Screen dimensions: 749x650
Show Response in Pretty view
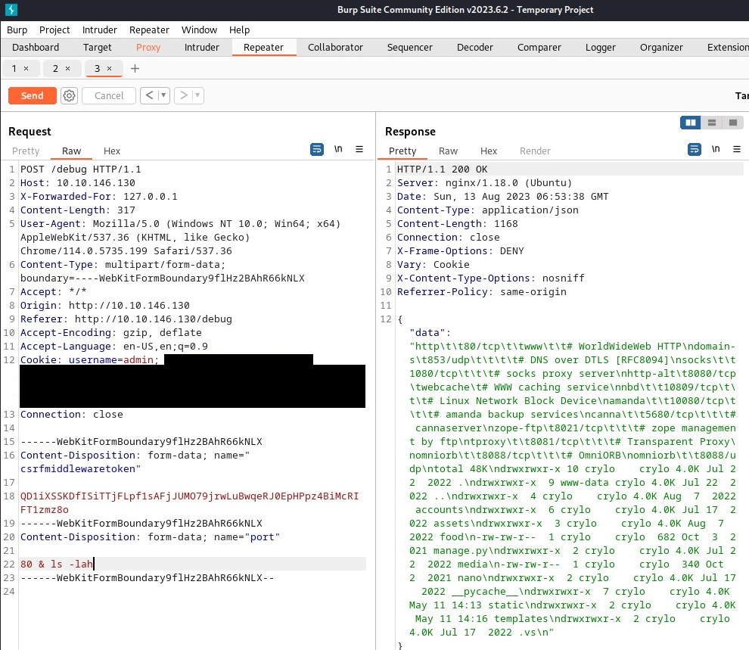(x=402, y=151)
